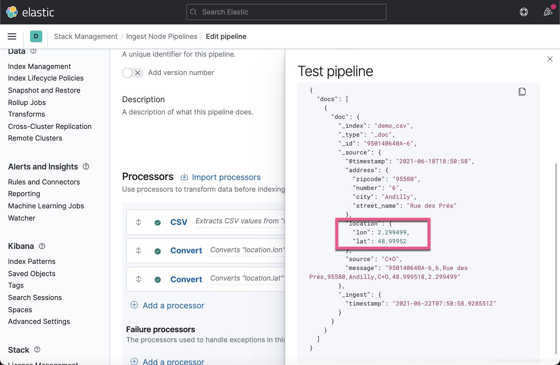This screenshot has height=365, width=560.
Task: Copy the test pipeline output JSON
Action: point(522,92)
